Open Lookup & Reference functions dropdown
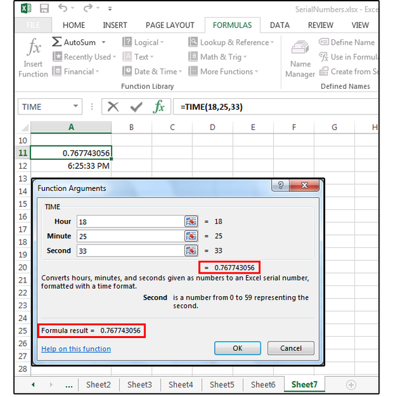 [x=231, y=42]
